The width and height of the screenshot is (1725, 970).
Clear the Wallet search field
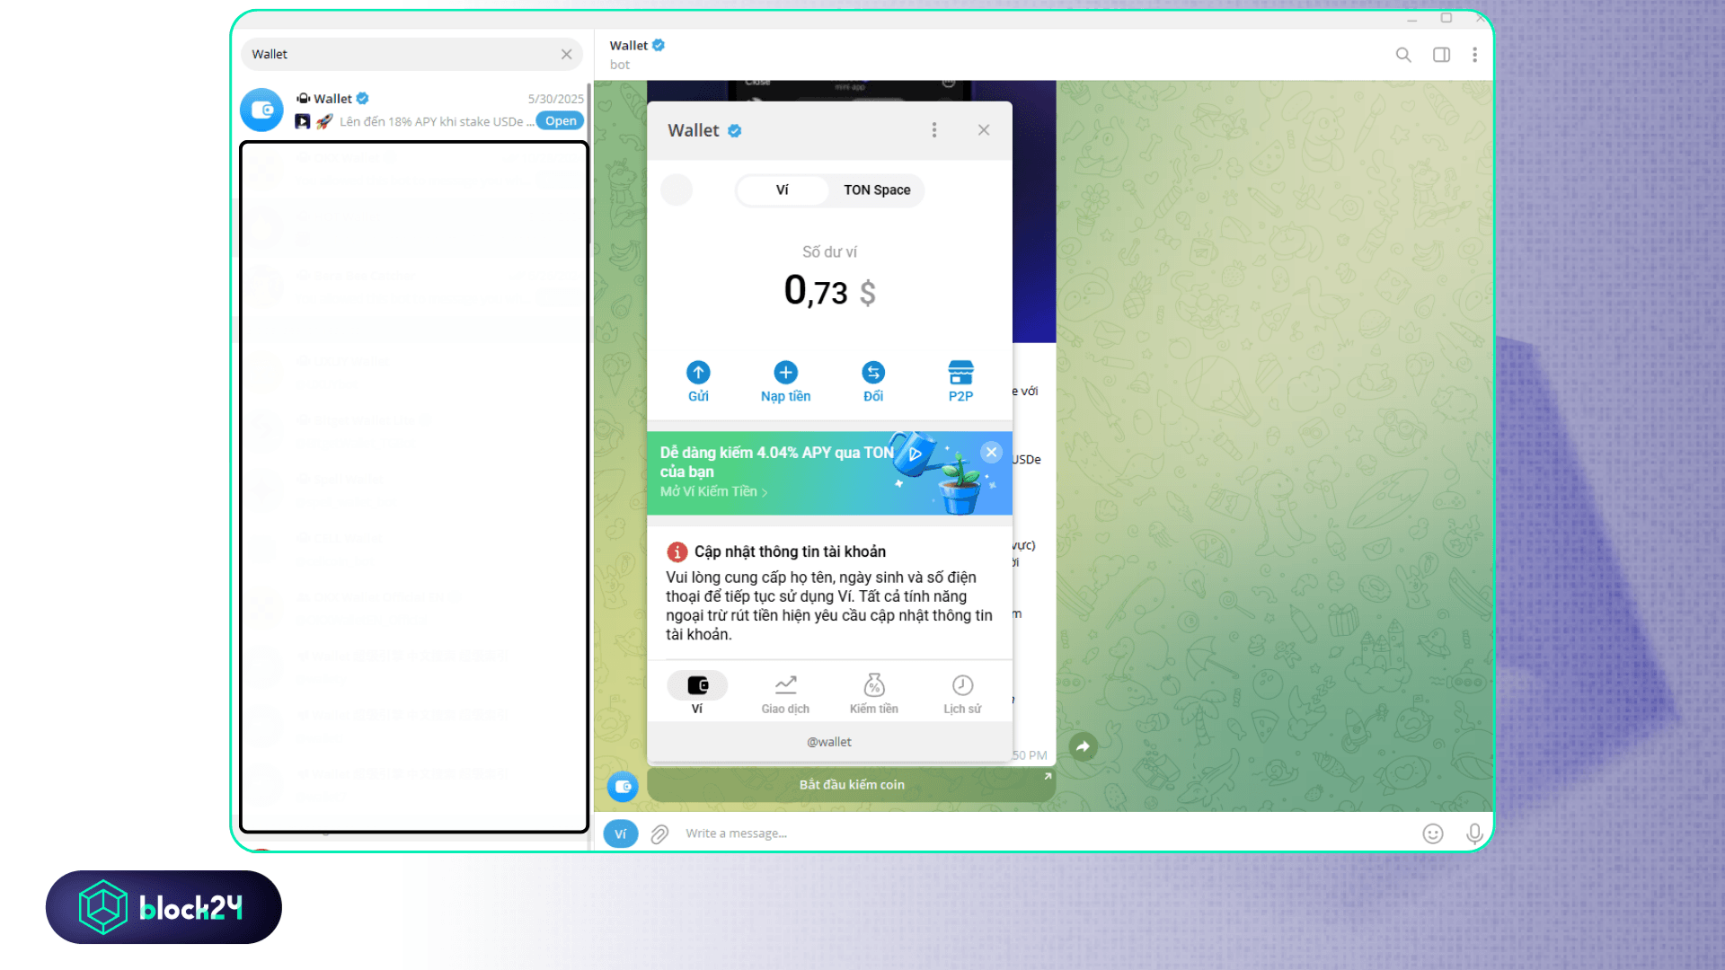[x=566, y=54]
